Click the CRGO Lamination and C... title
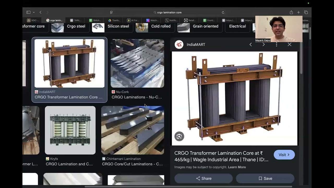This screenshot has width=334, height=188. 69,164
